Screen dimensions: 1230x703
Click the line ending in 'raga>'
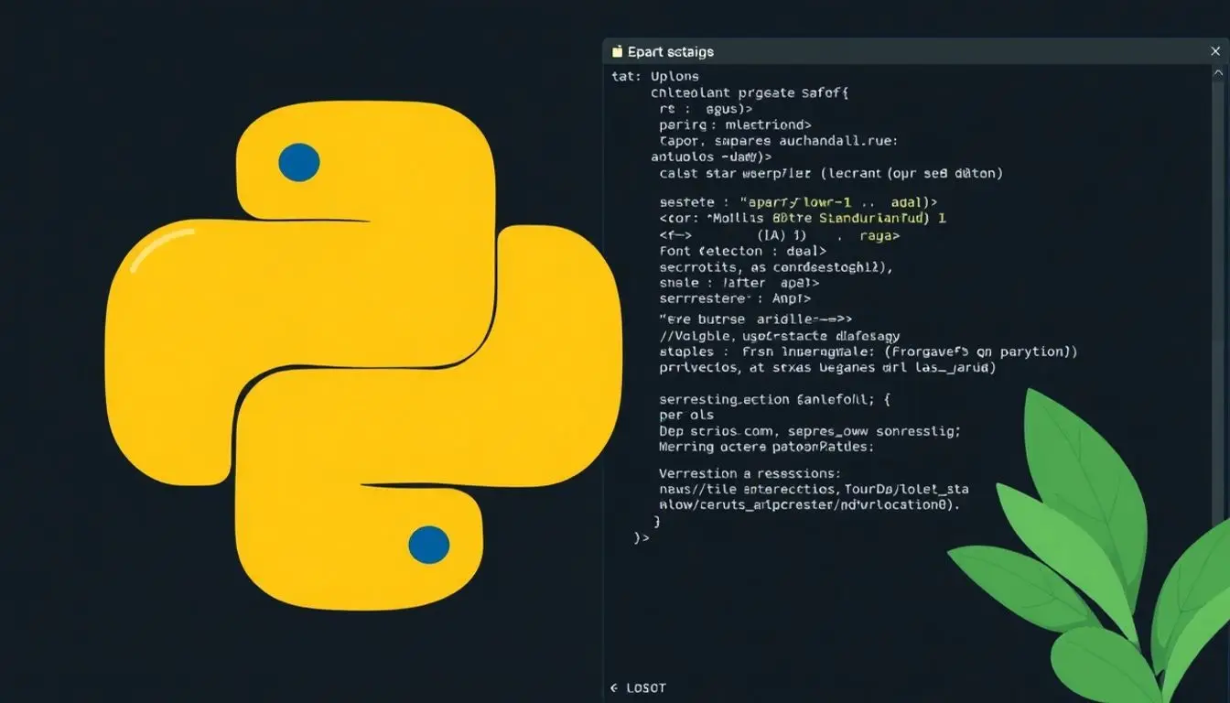pyautogui.click(x=780, y=235)
